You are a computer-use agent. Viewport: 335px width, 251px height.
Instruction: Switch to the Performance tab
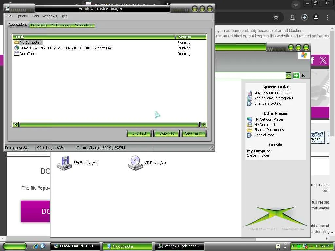coord(61,25)
